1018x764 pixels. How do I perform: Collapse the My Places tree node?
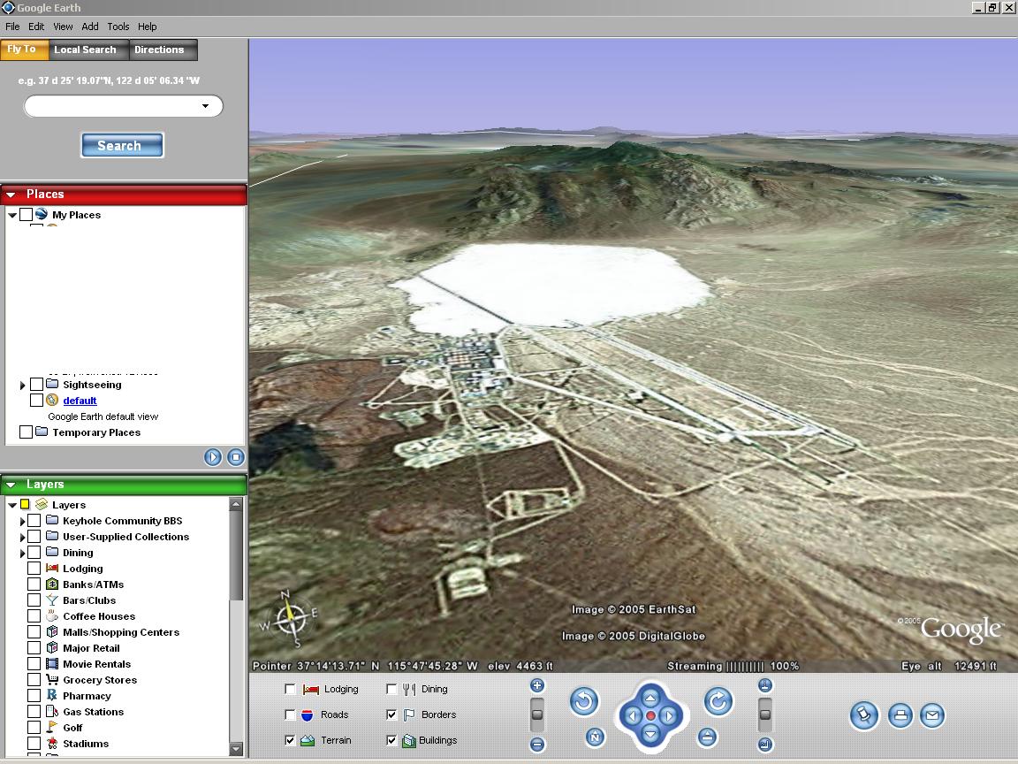coord(12,215)
